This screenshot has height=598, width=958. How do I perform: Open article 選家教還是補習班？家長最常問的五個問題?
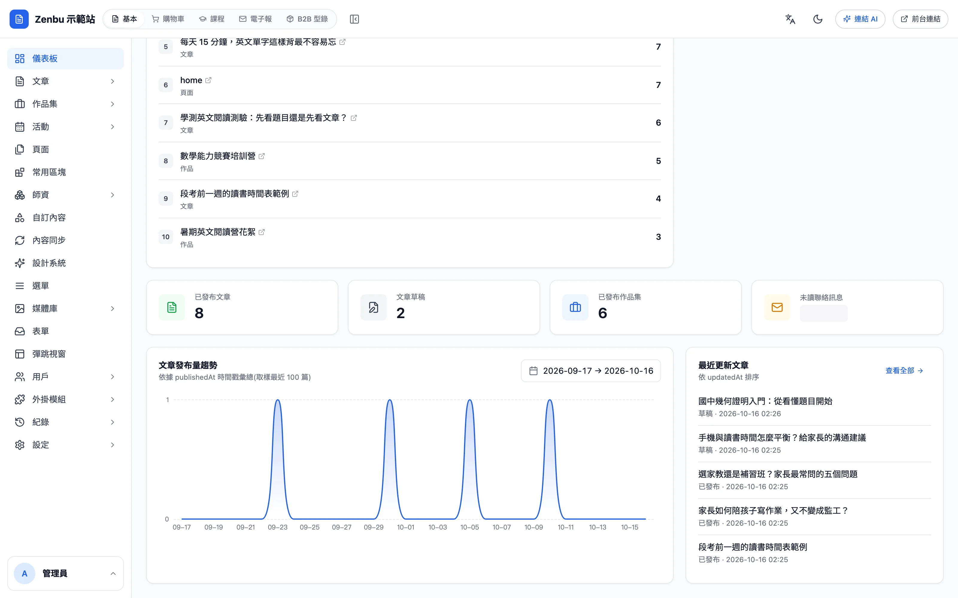[x=778, y=474]
